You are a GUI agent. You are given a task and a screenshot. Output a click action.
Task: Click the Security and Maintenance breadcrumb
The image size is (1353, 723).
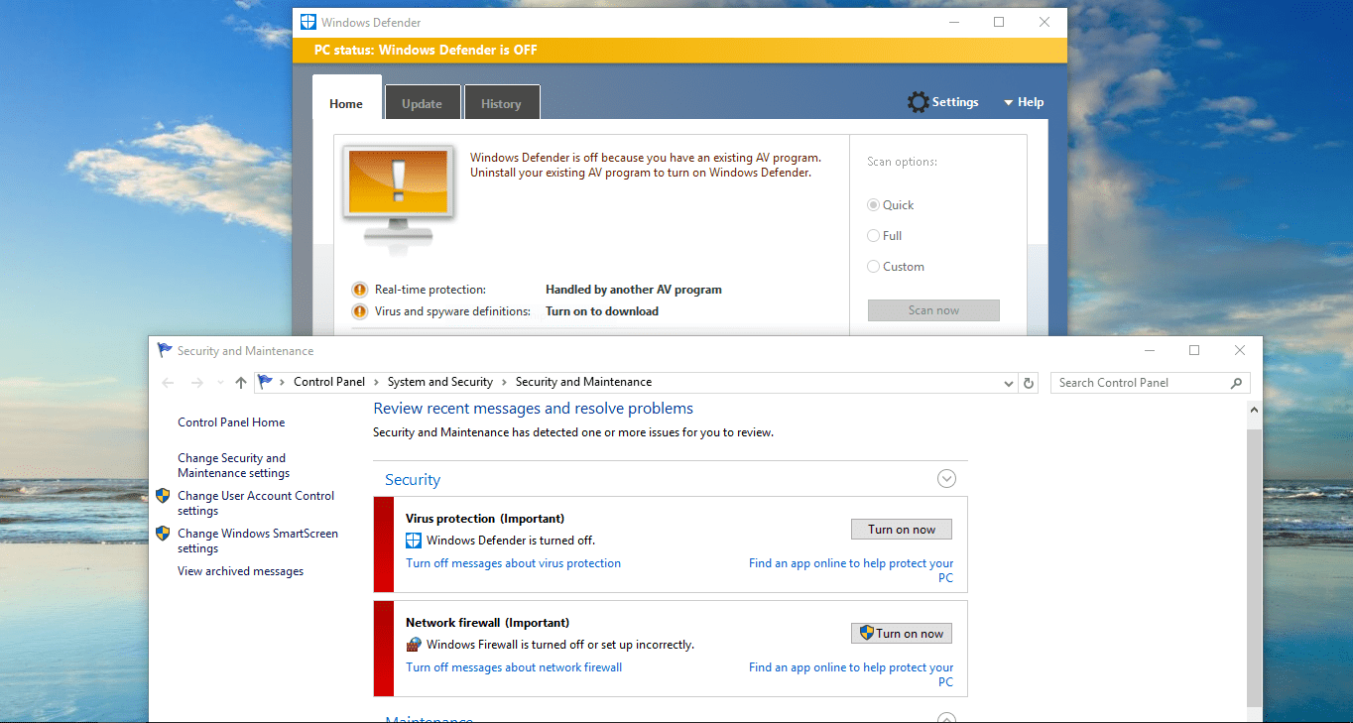pyautogui.click(x=583, y=382)
